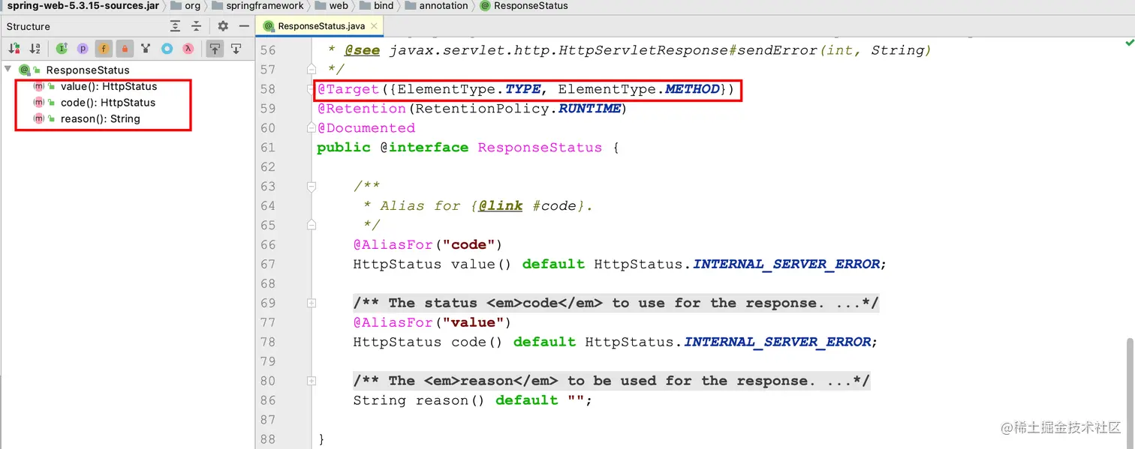Click String reason() on line 86
Viewport: 1135px width, 449px height.
coord(419,401)
